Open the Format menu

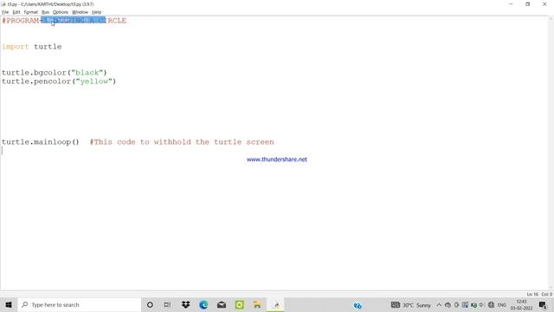tap(31, 12)
